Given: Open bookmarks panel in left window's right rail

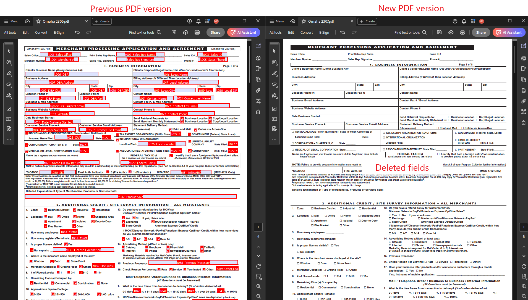Looking at the screenshot, I should coord(258,69).
